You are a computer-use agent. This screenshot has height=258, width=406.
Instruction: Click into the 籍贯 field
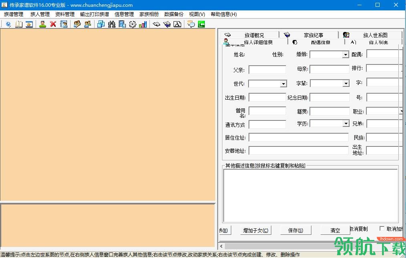point(329,111)
